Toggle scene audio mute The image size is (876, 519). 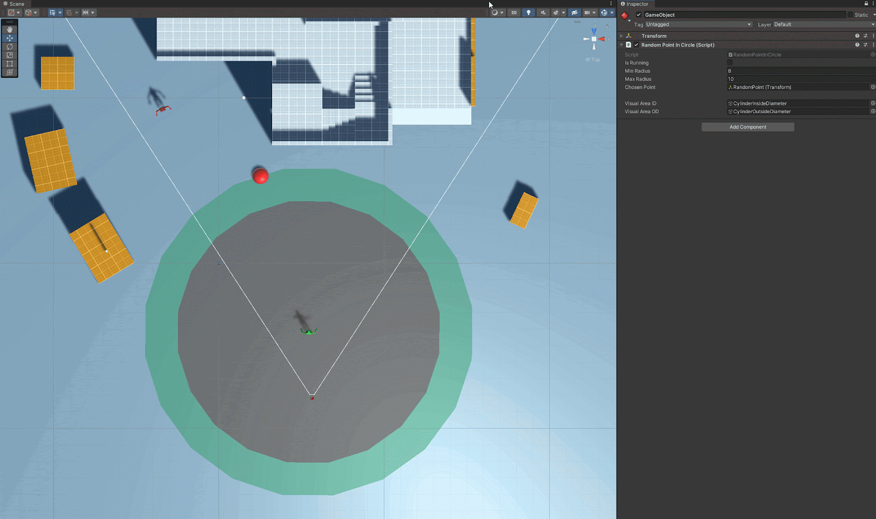point(543,13)
